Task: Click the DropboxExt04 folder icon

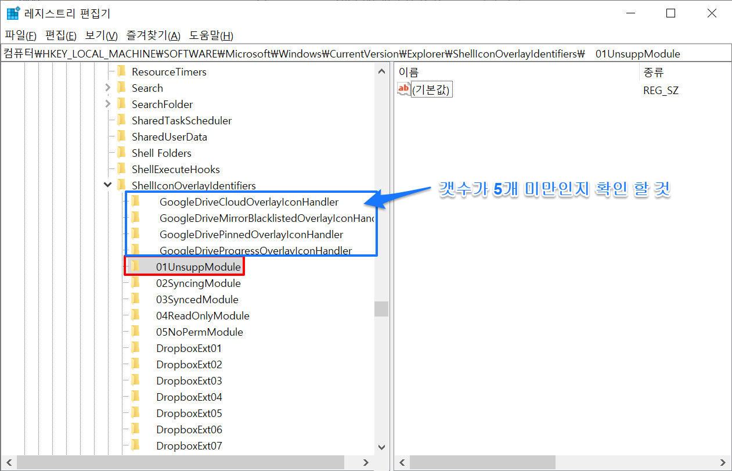Action: coord(135,397)
